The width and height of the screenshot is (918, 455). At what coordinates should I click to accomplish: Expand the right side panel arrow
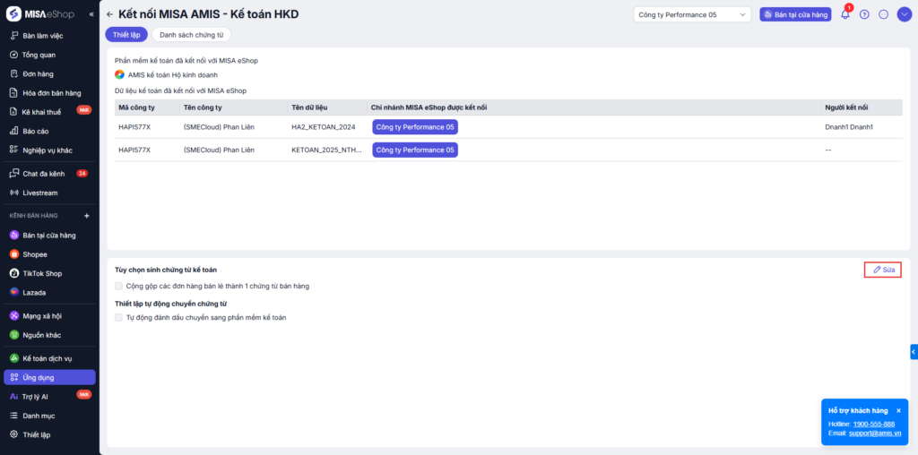(914, 351)
